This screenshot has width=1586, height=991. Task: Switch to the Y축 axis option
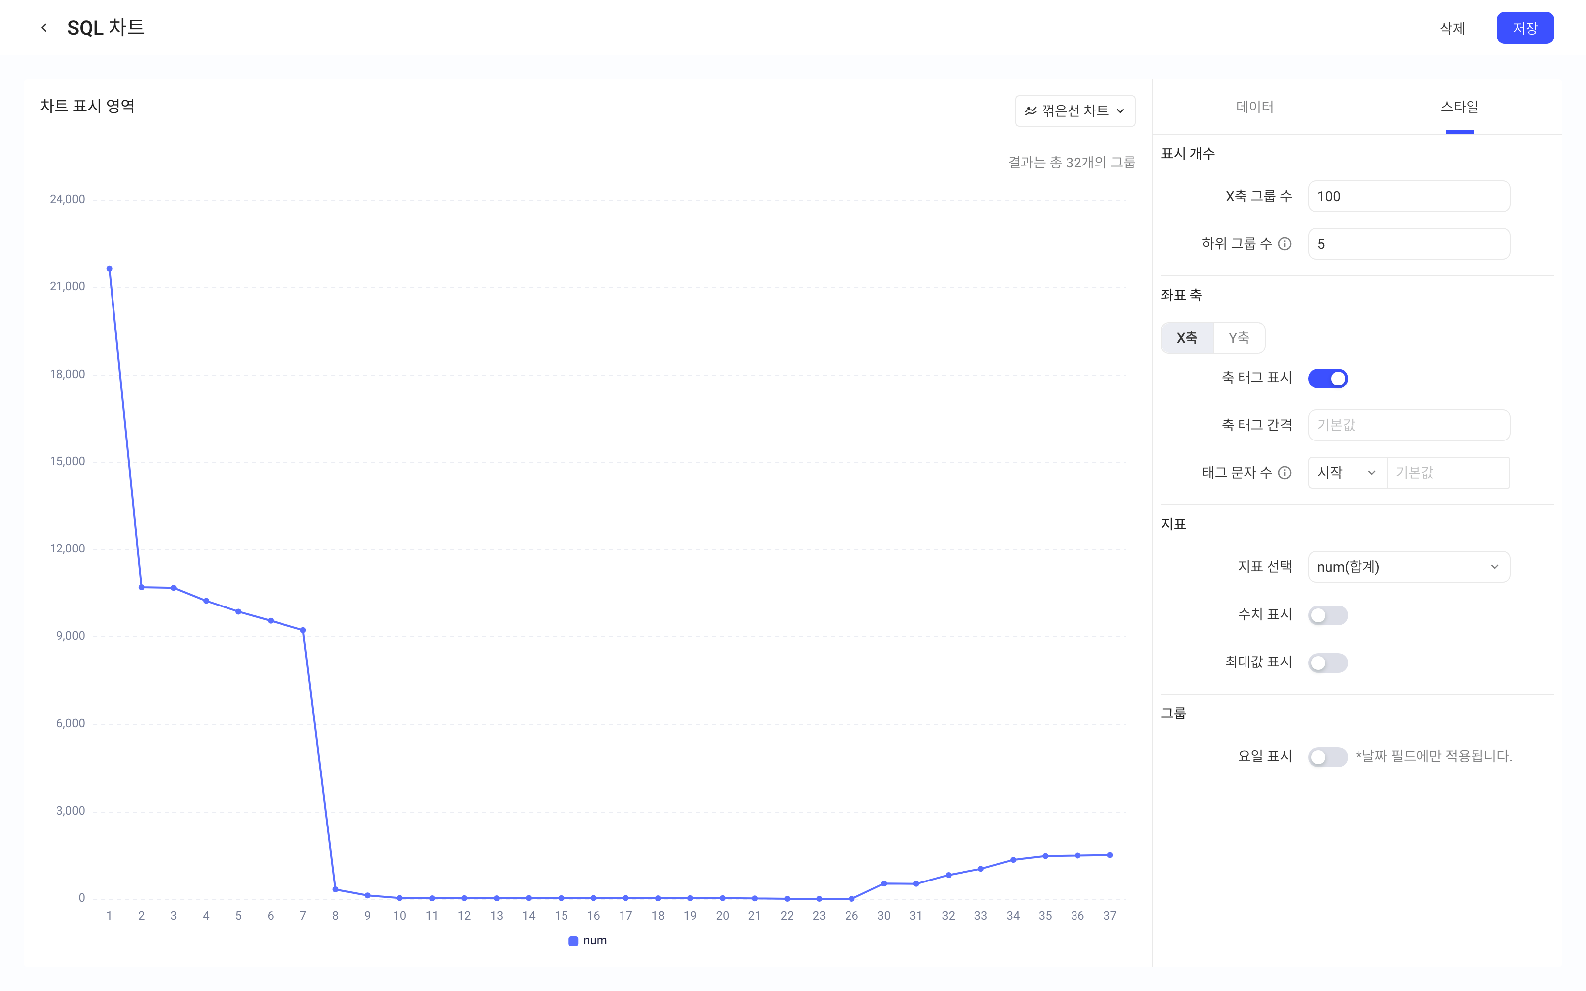point(1239,338)
